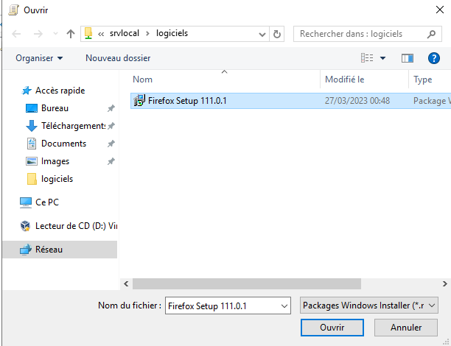451x346 pixels.
Task: Click Nouveau dossier in the toolbar
Action: [x=118, y=57]
